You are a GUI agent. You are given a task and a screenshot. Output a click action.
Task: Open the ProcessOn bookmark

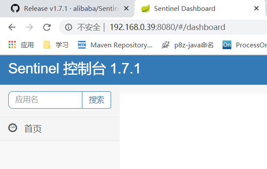tap(245, 45)
